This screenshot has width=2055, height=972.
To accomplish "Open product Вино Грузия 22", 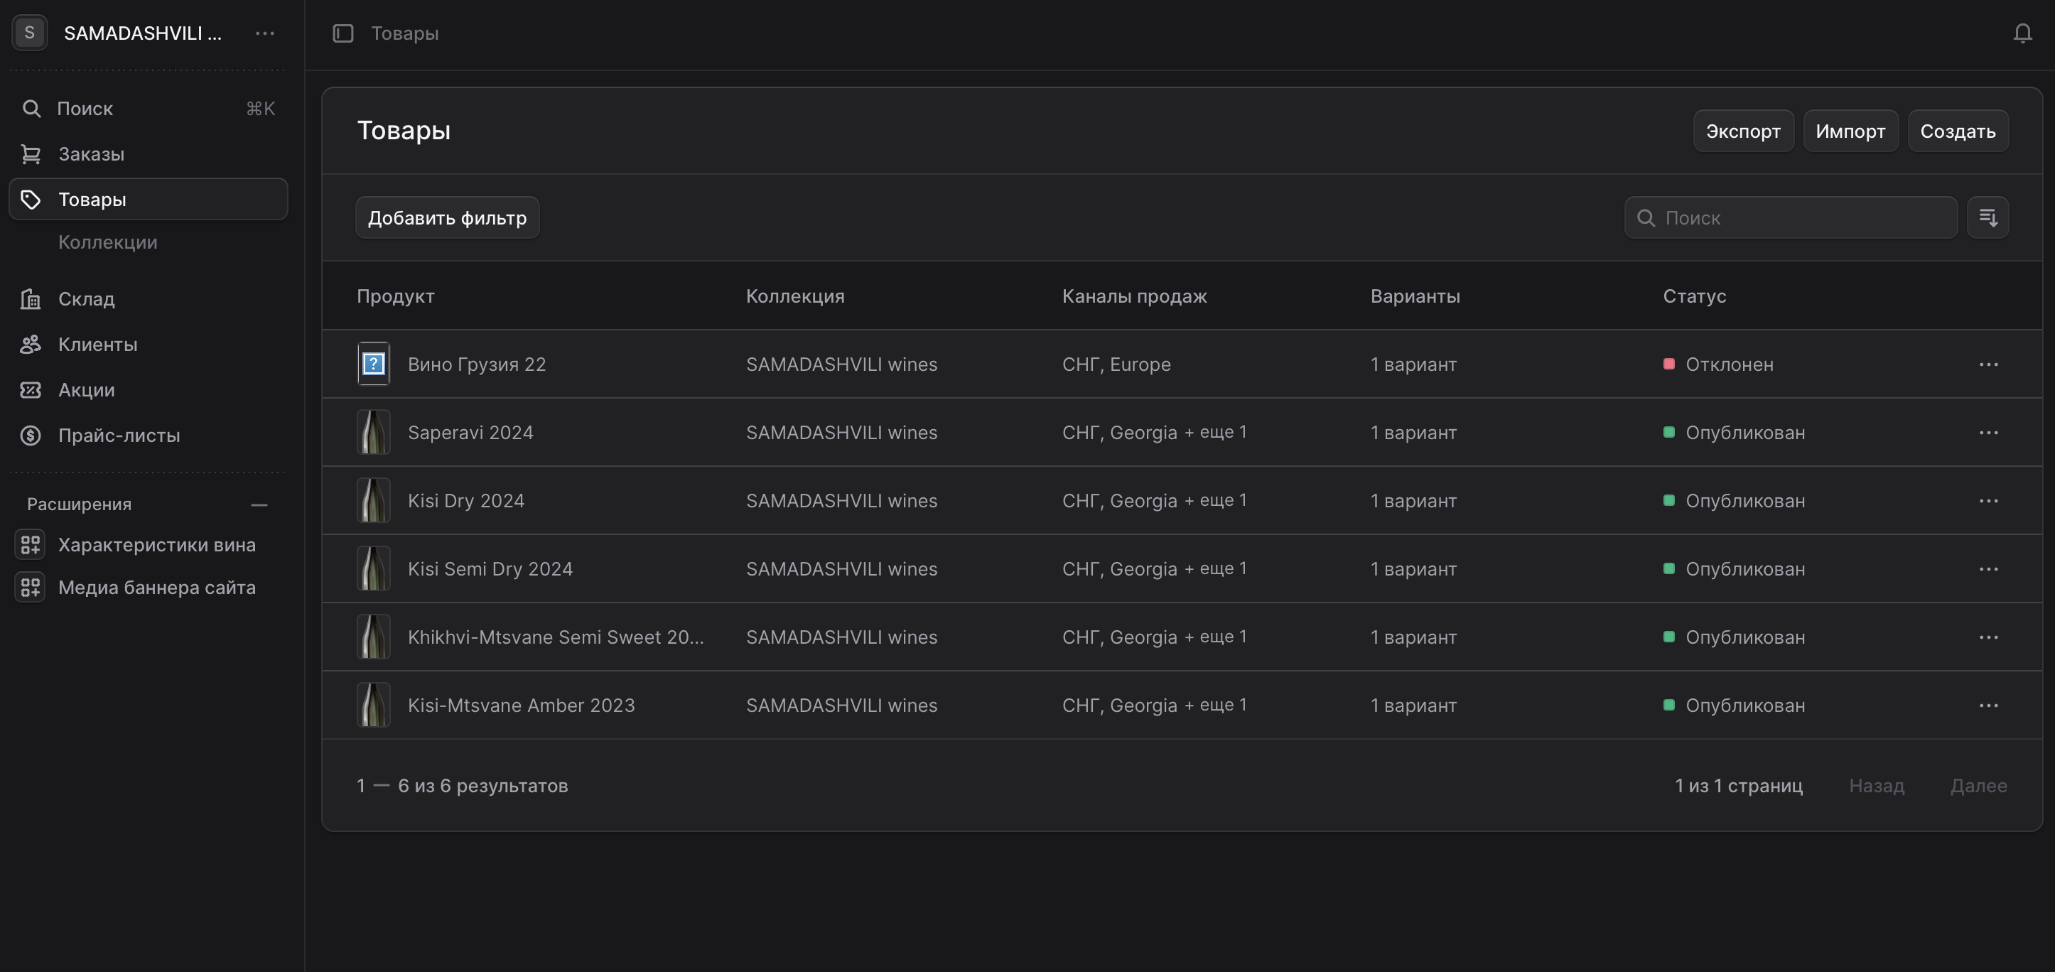I will click(476, 364).
